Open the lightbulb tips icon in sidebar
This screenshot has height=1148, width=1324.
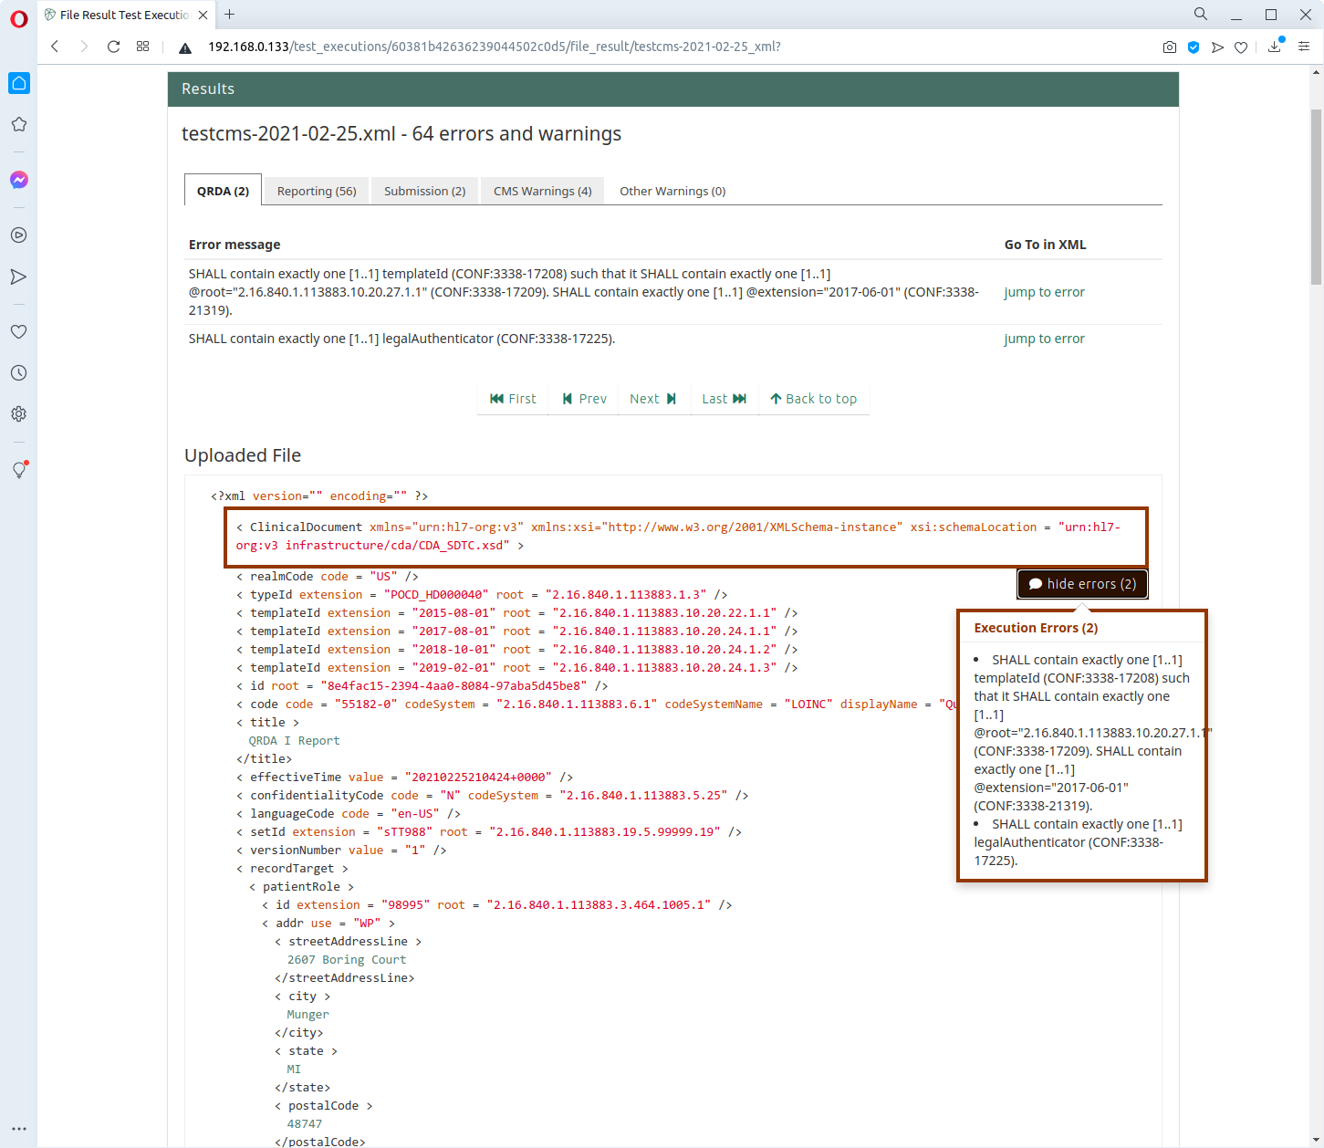[x=19, y=470]
